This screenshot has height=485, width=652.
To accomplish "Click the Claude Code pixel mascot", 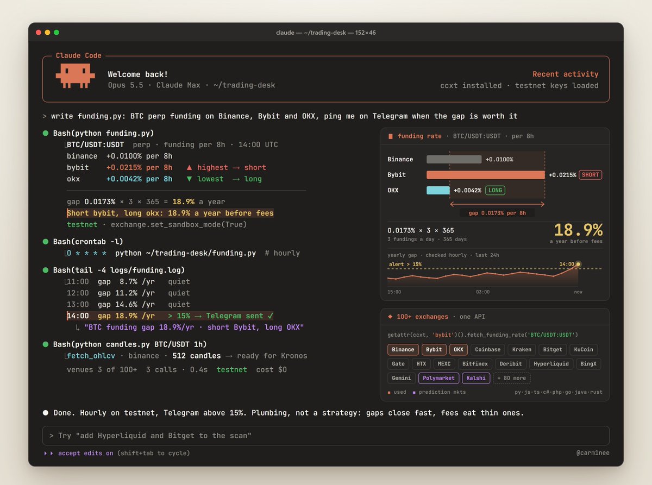I will point(75,75).
